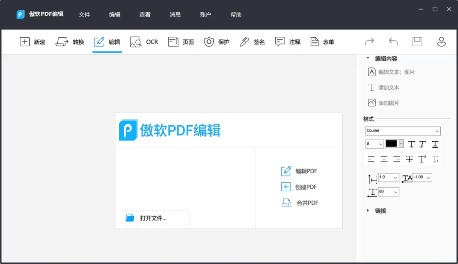Image resolution: width=458 pixels, height=264 pixels.
Task: Click the large 傲软PDF编辑 welcome logo
Action: point(170,130)
